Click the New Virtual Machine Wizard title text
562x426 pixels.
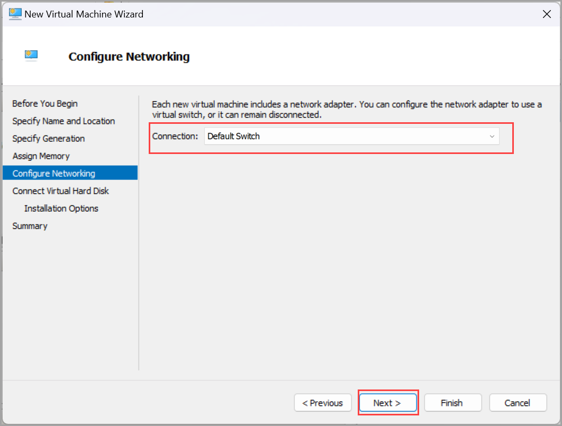click(84, 14)
